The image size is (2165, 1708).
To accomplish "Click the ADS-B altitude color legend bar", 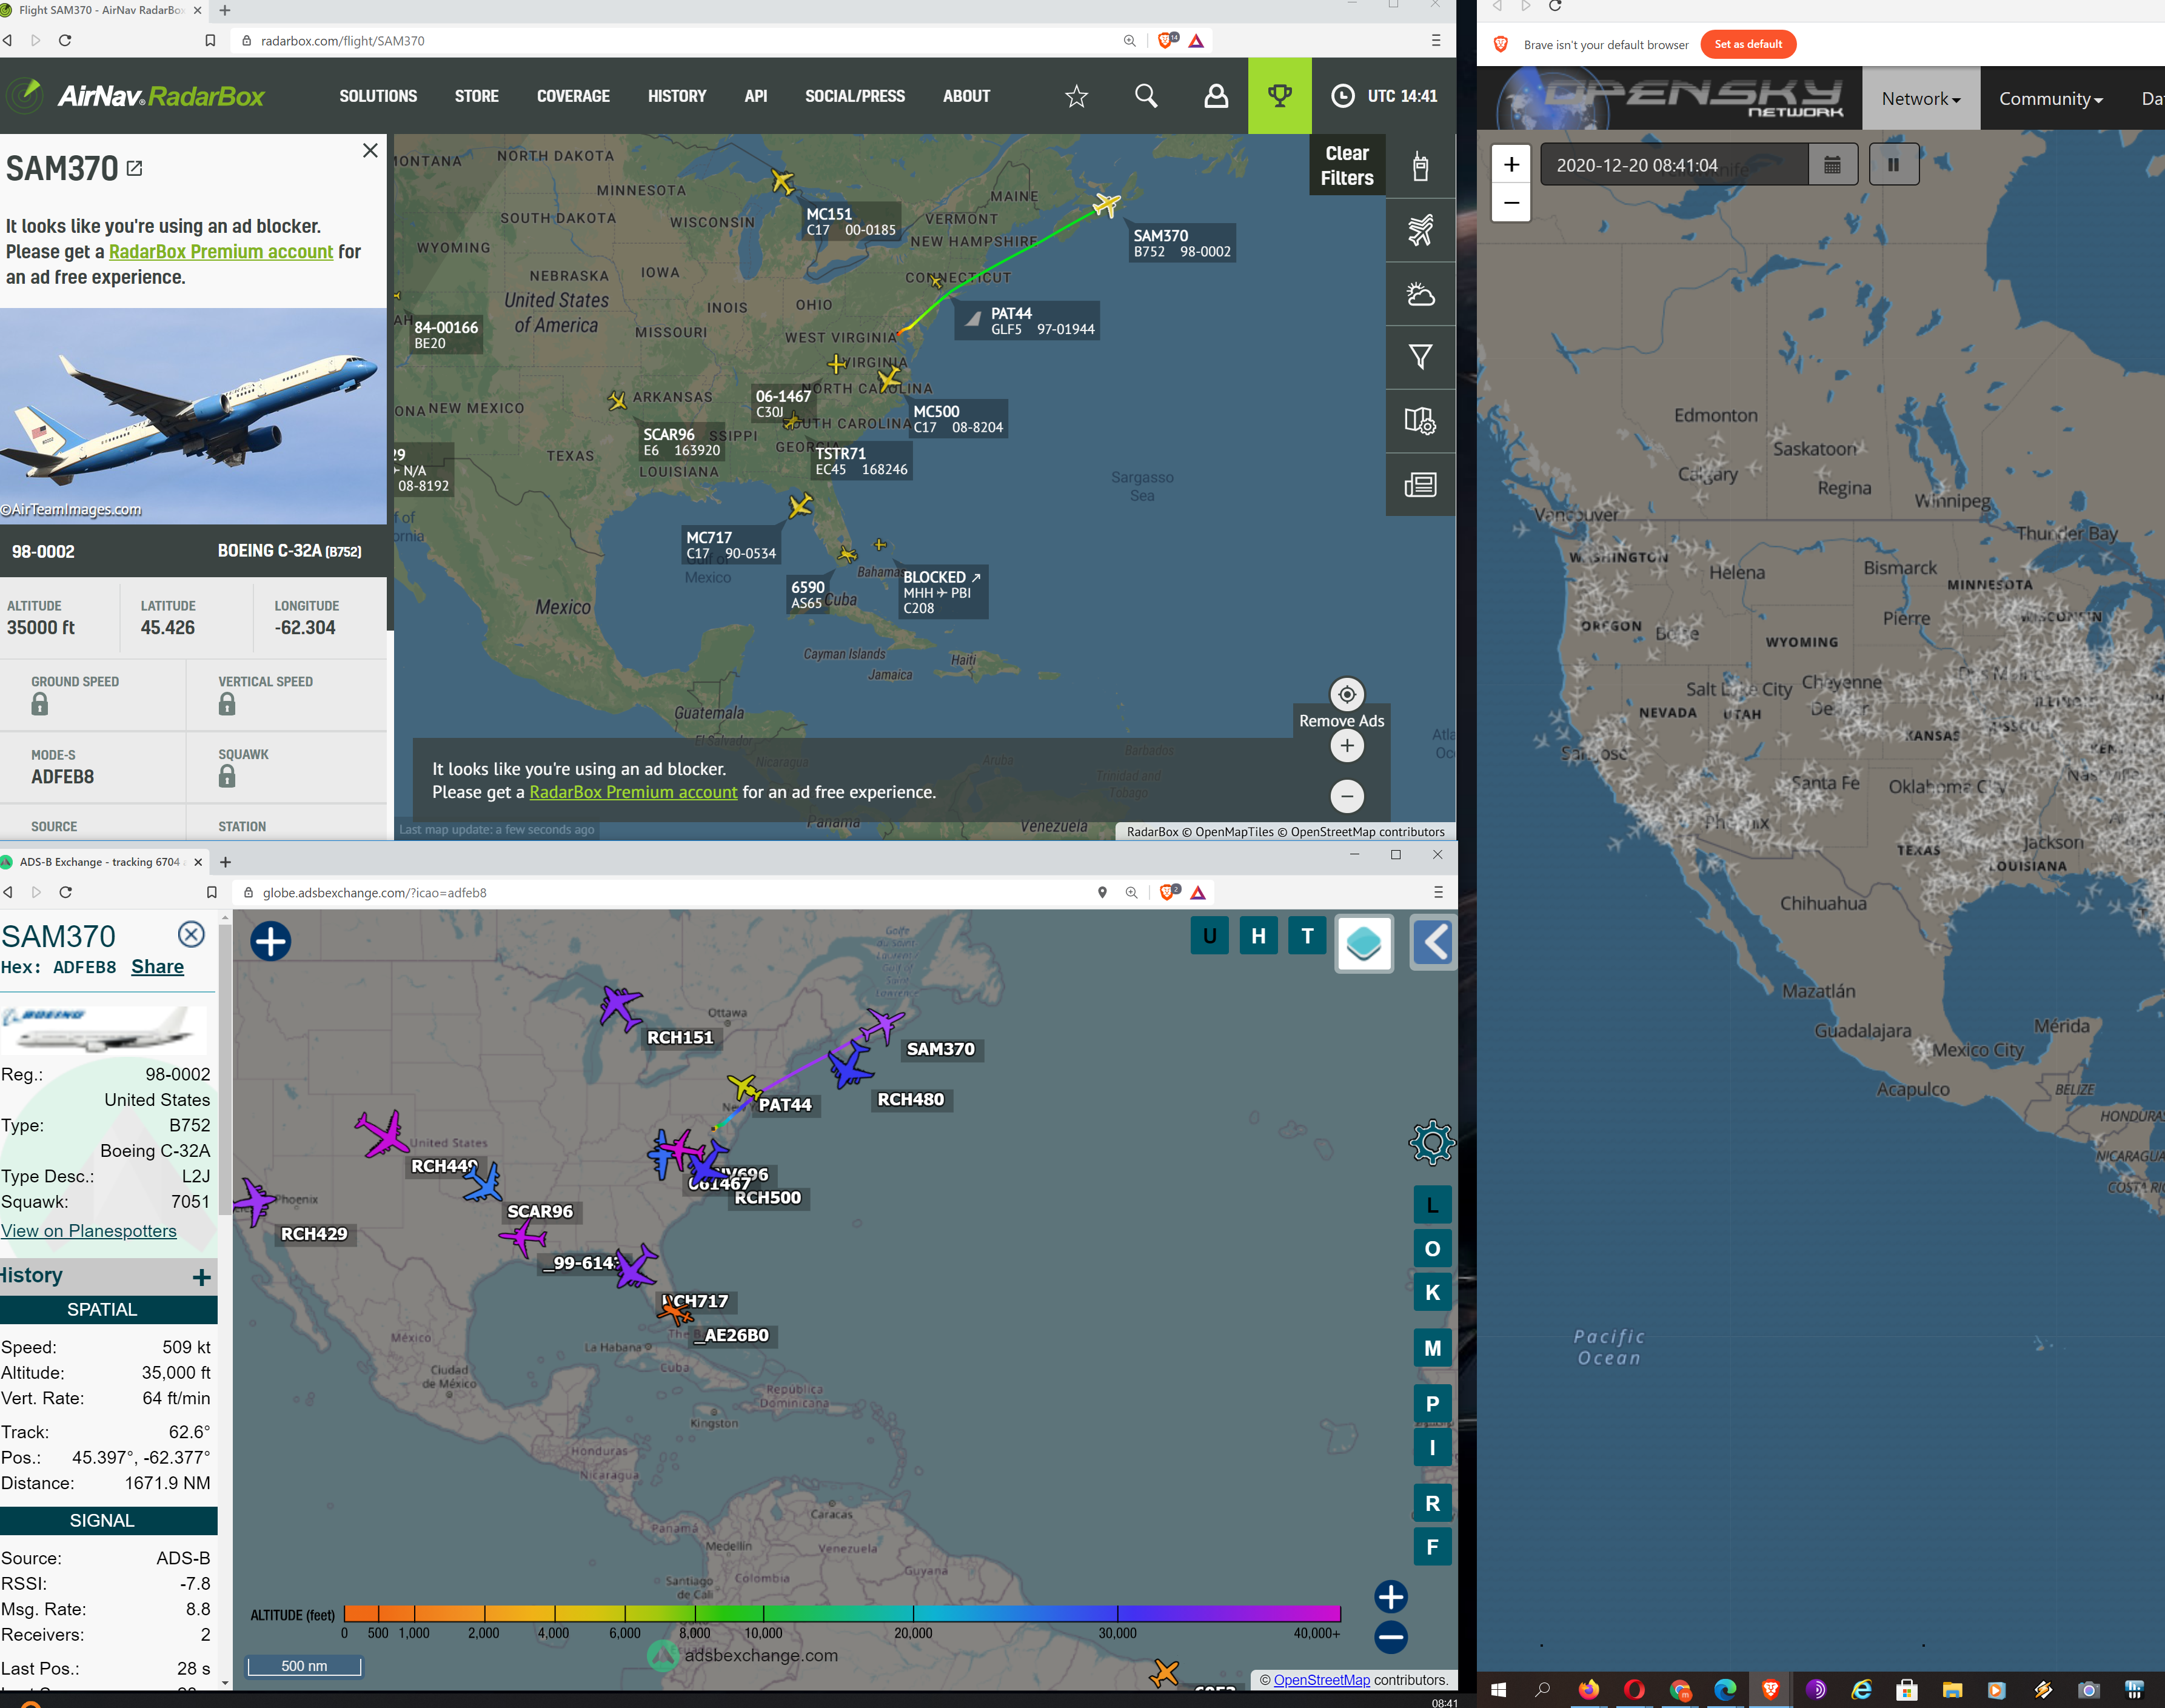I will pos(842,1613).
